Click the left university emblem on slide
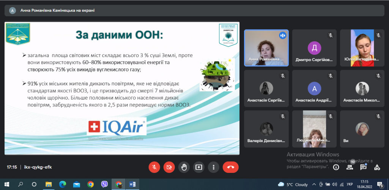The height and width of the screenshot is (190, 389). click(x=18, y=34)
